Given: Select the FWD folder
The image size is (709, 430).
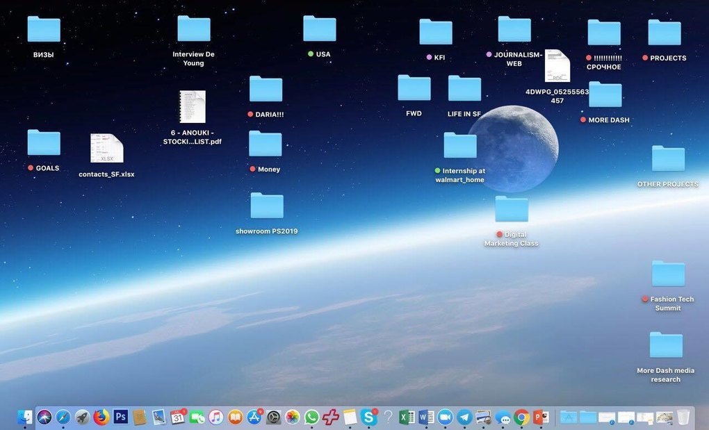Looking at the screenshot, I should pos(414,88).
